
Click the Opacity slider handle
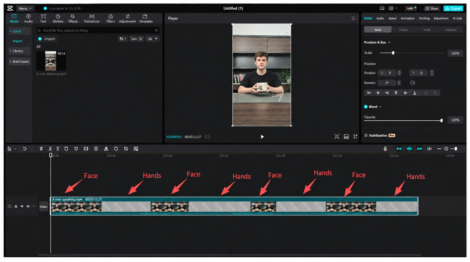pyautogui.click(x=441, y=120)
